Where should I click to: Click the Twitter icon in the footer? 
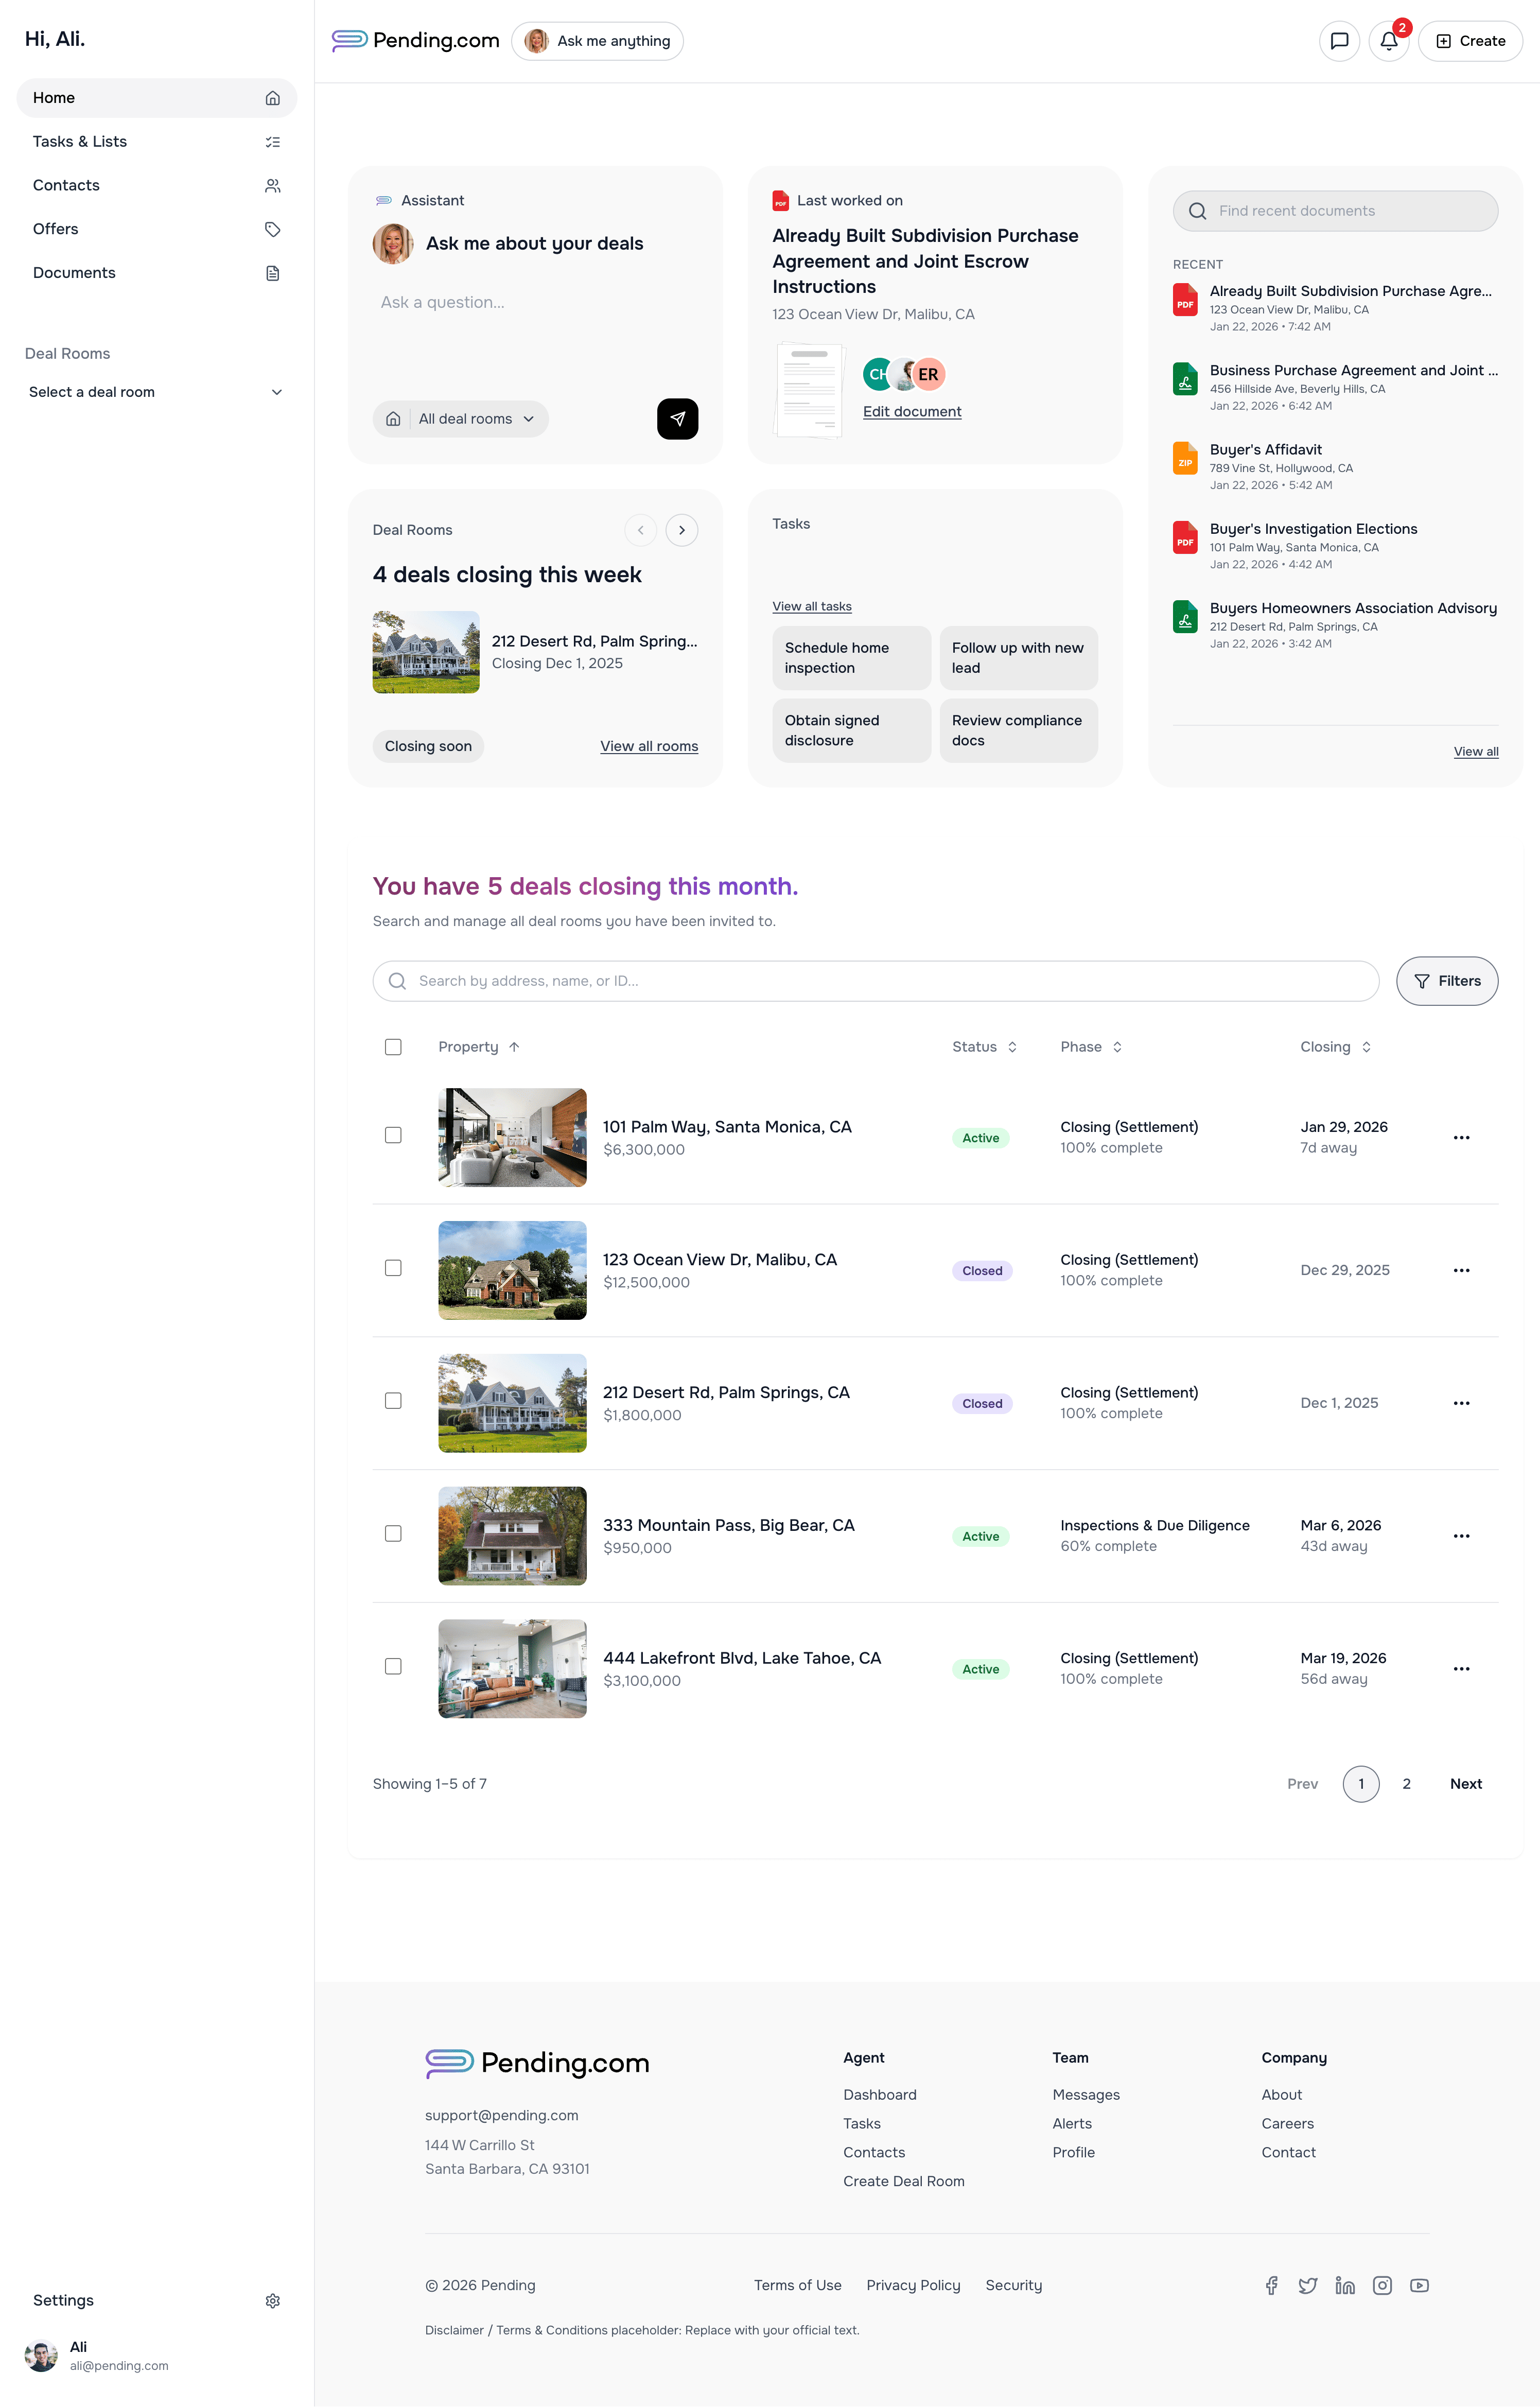(1308, 2285)
